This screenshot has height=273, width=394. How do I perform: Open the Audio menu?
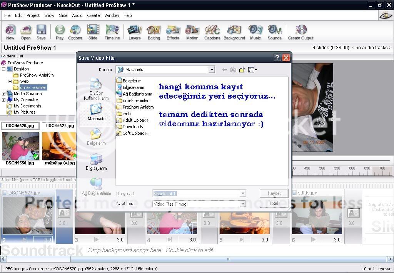(x=77, y=15)
